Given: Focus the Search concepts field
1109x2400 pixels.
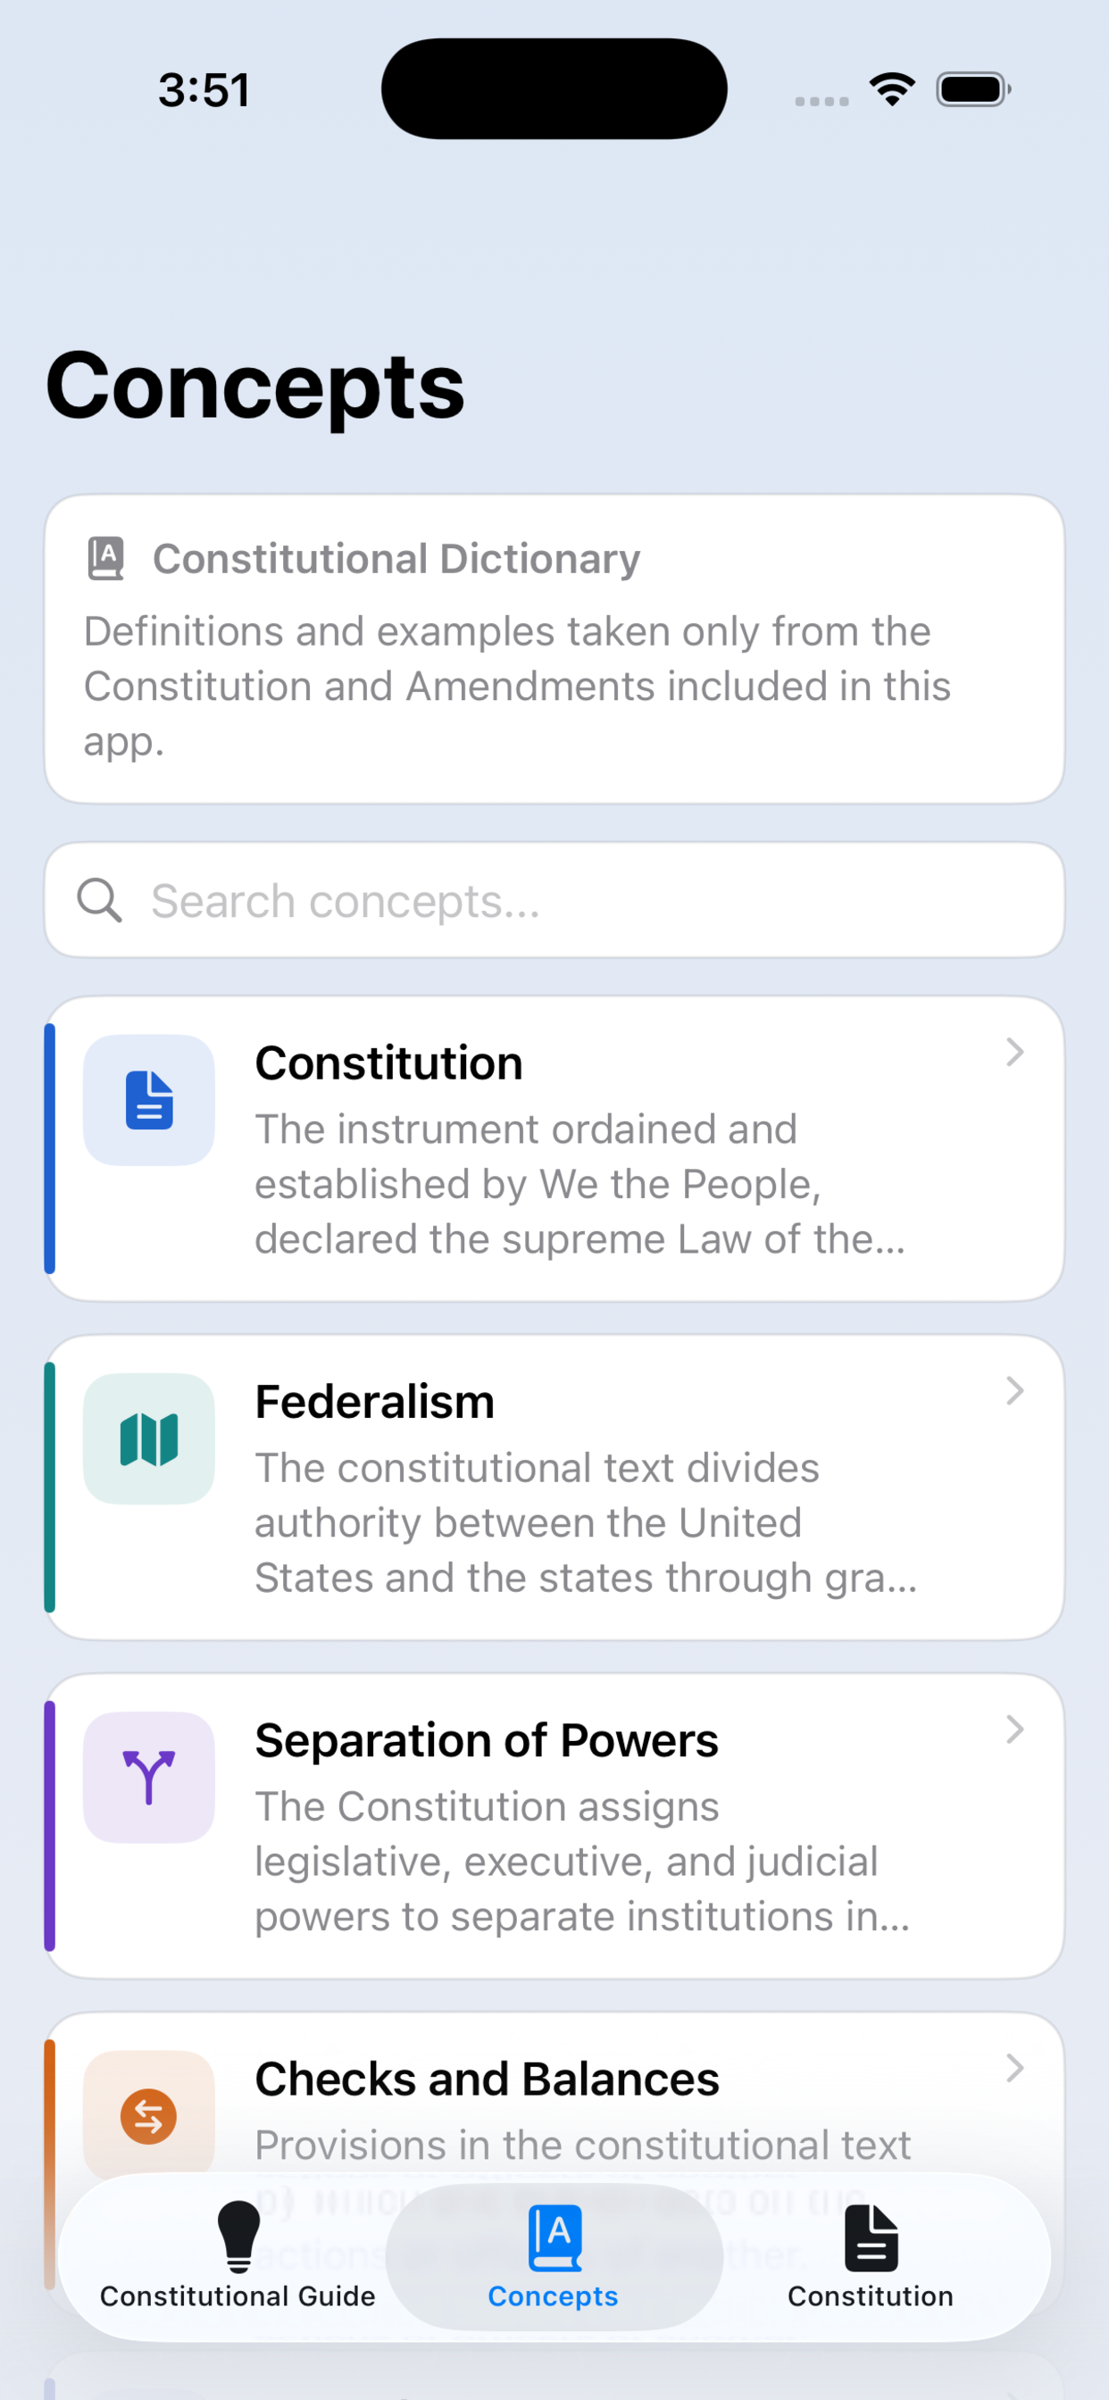Looking at the screenshot, I should (x=554, y=901).
